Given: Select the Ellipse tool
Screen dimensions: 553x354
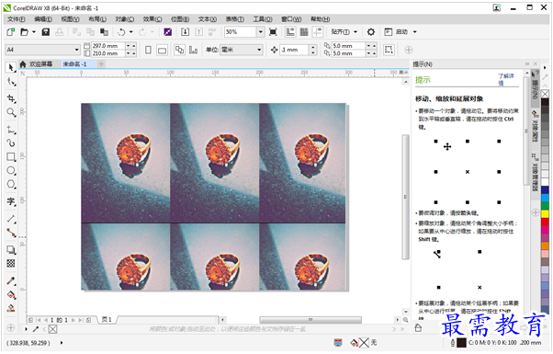Looking at the screenshot, I should pos(11,170).
